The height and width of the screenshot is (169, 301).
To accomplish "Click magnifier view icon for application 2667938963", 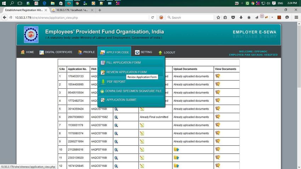I will [116, 117].
